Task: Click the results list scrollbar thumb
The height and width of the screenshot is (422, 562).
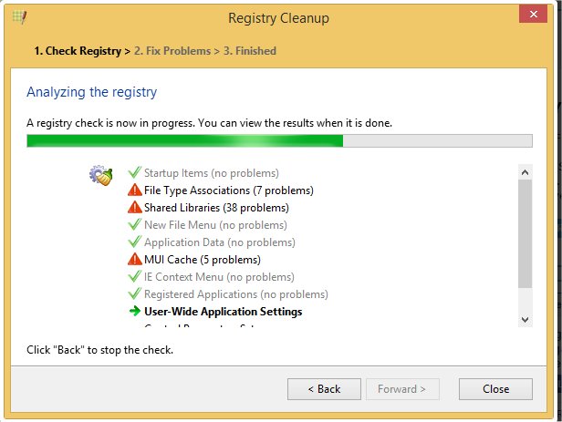Action: (x=525, y=234)
